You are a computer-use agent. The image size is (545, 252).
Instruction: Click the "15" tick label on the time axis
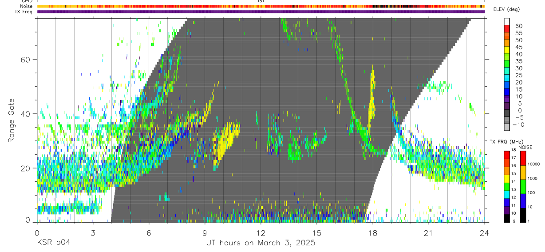point(316,233)
